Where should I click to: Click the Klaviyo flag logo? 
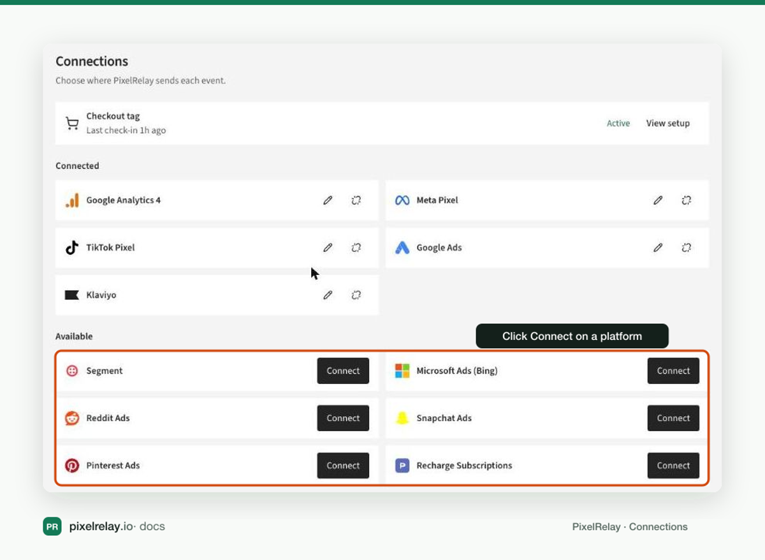tap(72, 295)
